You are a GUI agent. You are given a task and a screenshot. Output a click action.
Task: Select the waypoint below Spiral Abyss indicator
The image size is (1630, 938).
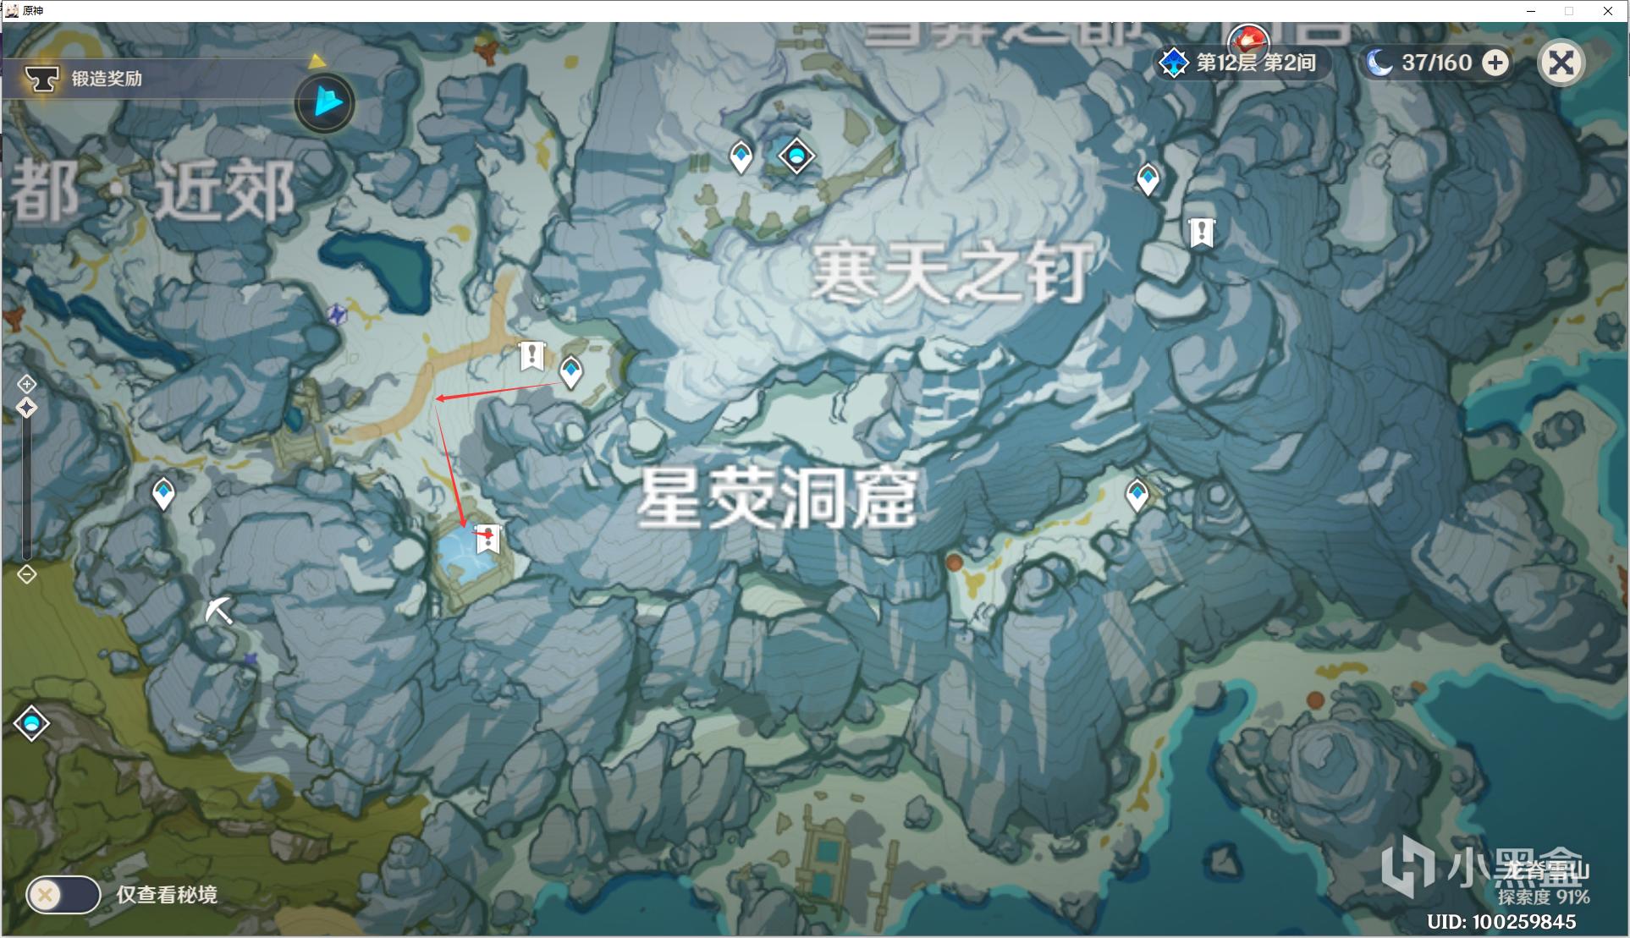1148,179
